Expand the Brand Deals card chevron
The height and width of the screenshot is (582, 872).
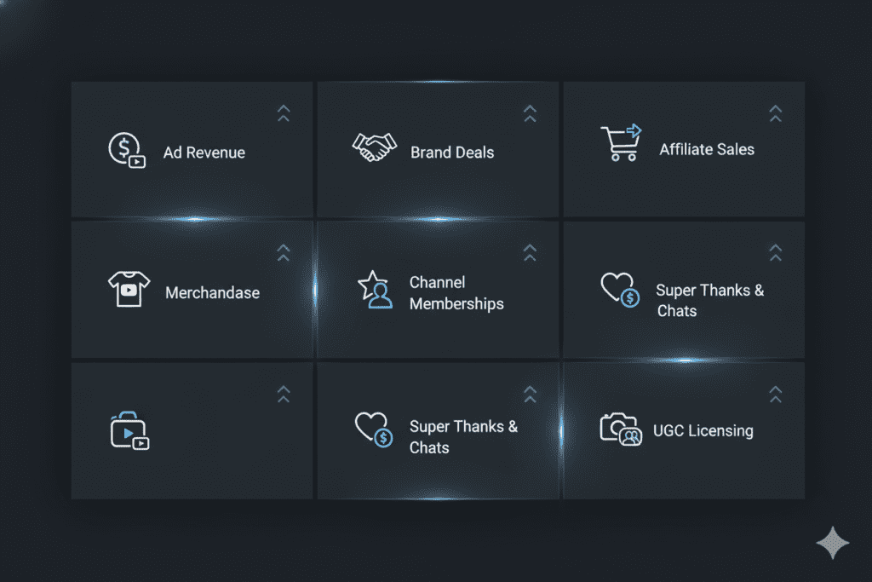pos(530,113)
